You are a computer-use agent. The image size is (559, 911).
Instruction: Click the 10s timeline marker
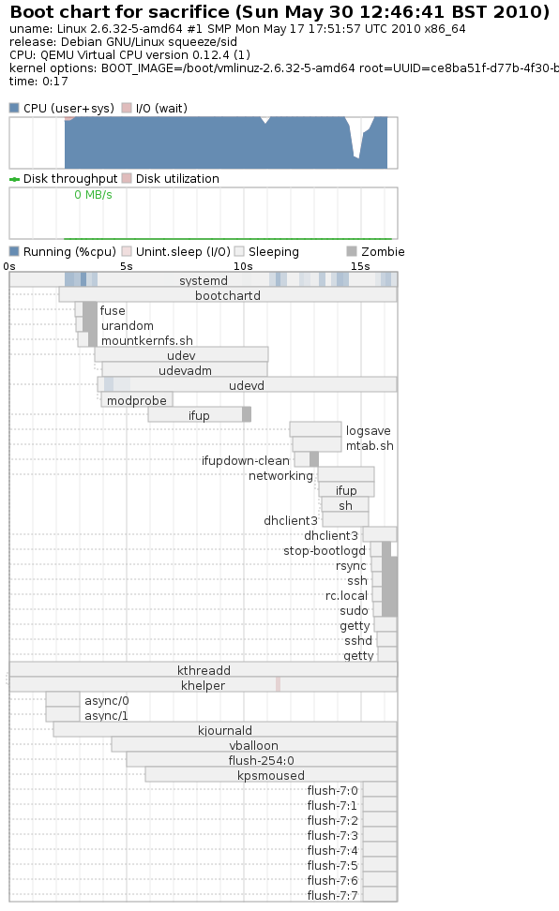click(243, 266)
